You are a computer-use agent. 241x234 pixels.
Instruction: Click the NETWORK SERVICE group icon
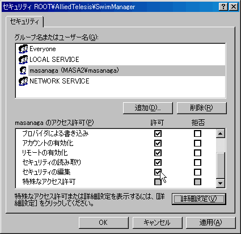[x=23, y=81]
